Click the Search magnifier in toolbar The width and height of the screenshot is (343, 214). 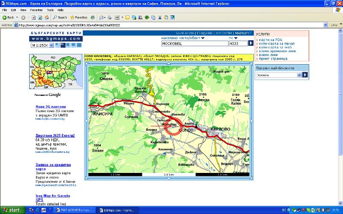pos(60,18)
